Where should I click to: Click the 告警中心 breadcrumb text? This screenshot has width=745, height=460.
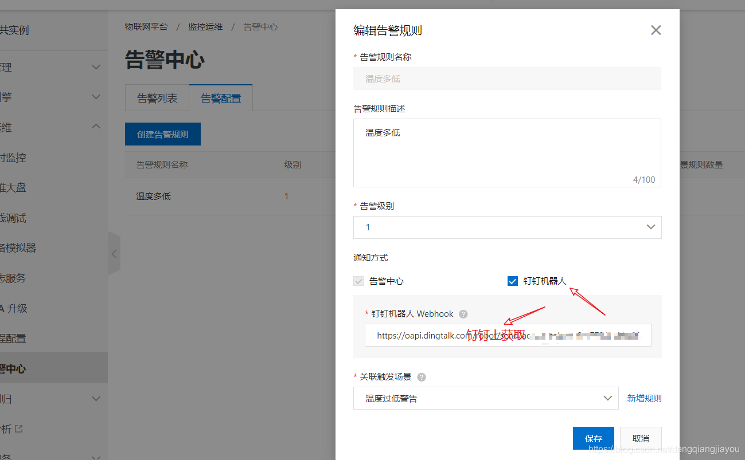click(260, 27)
